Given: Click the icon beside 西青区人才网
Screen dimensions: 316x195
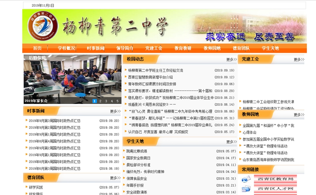Looking at the screenshot, I should coord(246,189).
